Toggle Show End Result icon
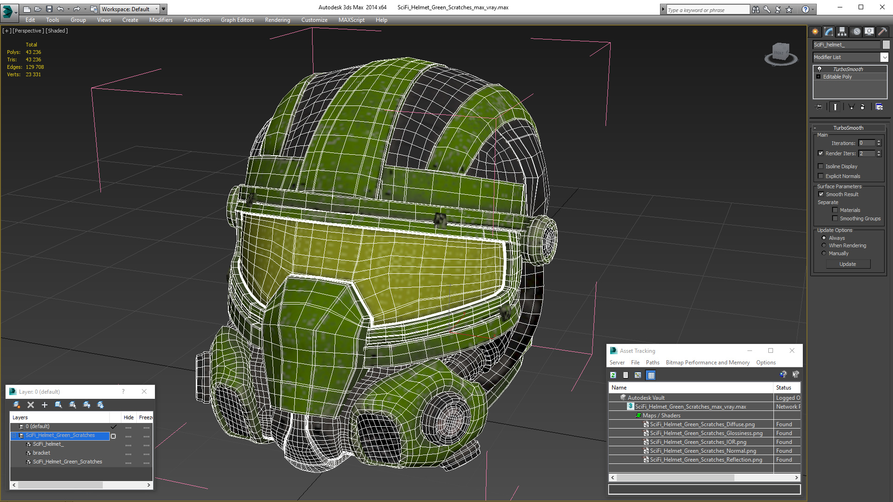 click(835, 107)
